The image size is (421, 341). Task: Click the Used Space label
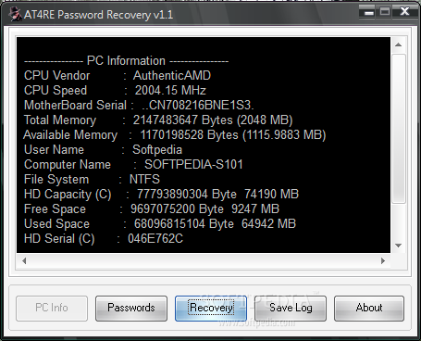pyautogui.click(x=56, y=224)
